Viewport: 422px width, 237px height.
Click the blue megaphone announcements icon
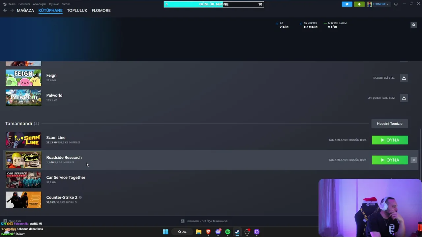(x=347, y=4)
